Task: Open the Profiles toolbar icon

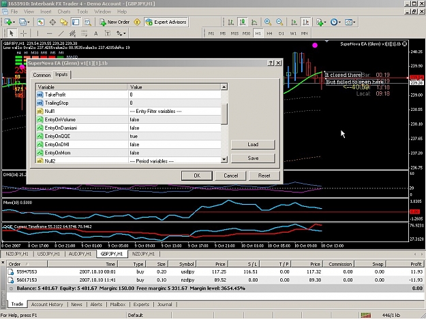Action: (x=22, y=22)
